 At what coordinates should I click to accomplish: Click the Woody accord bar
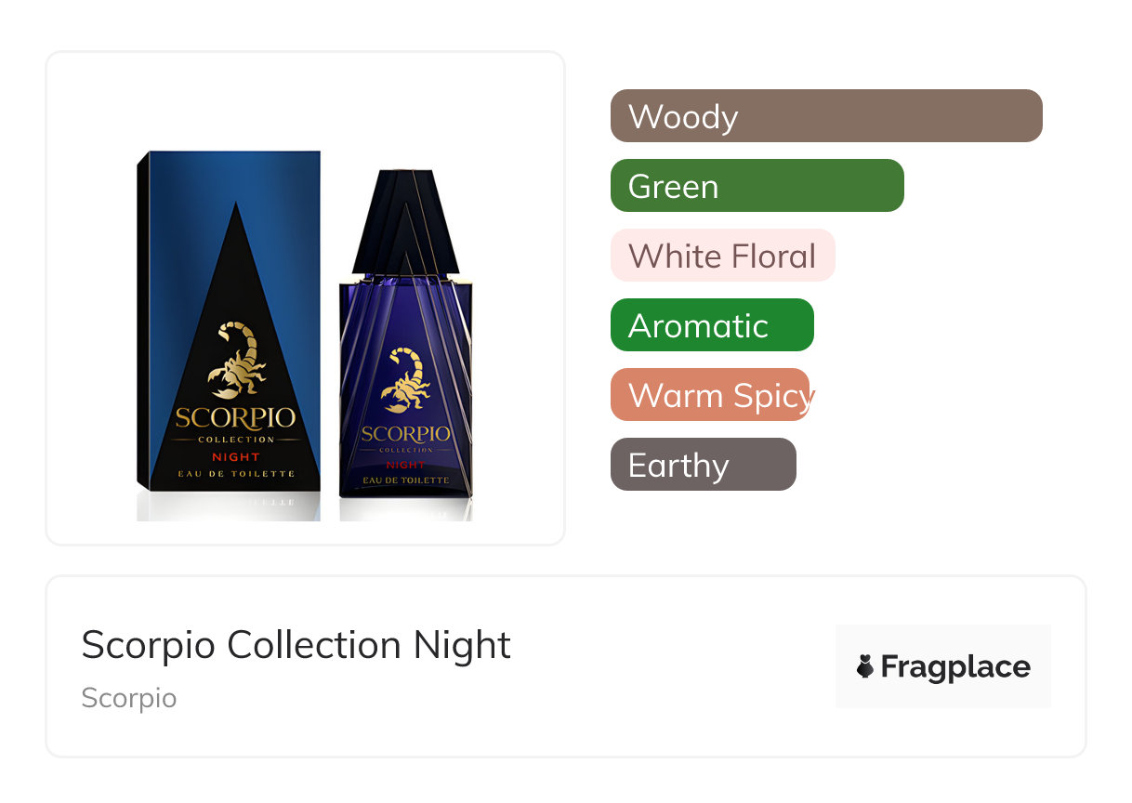(x=826, y=116)
